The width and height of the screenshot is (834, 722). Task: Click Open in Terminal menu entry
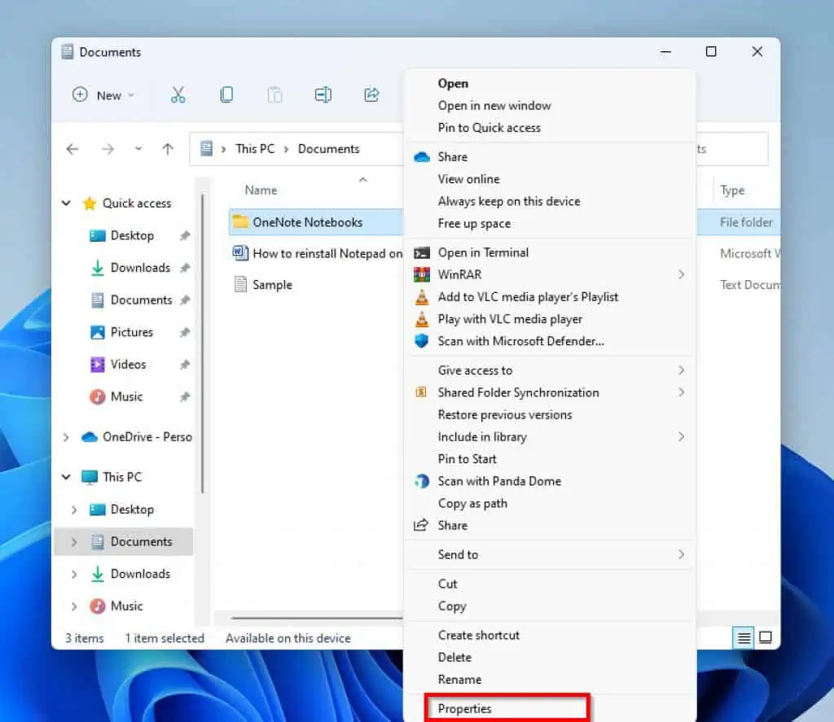(x=483, y=253)
